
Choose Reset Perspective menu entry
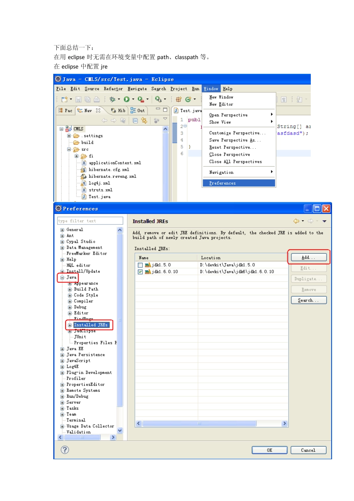tap(239, 147)
